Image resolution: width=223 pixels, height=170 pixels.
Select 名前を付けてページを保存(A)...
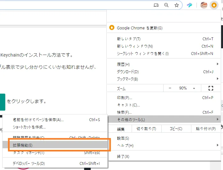(x=55, y=120)
